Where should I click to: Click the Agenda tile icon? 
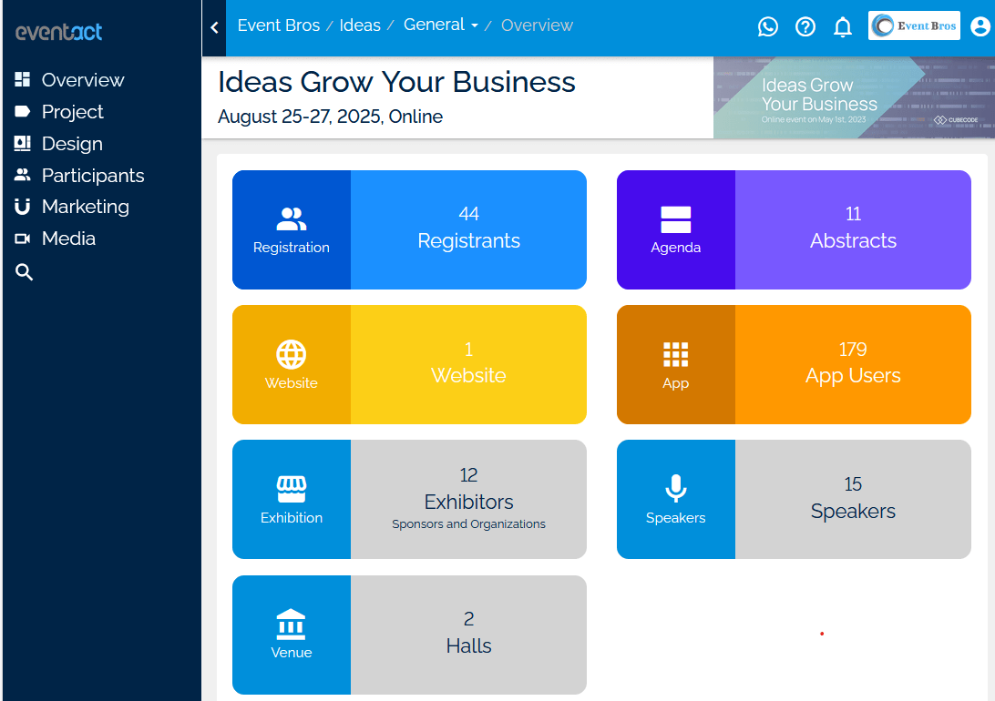tap(676, 229)
